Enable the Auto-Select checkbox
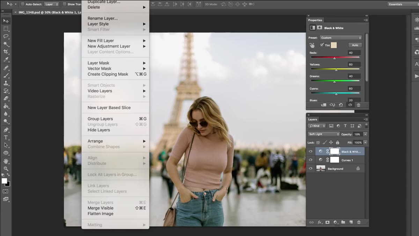The image size is (419, 236). coord(23,4)
